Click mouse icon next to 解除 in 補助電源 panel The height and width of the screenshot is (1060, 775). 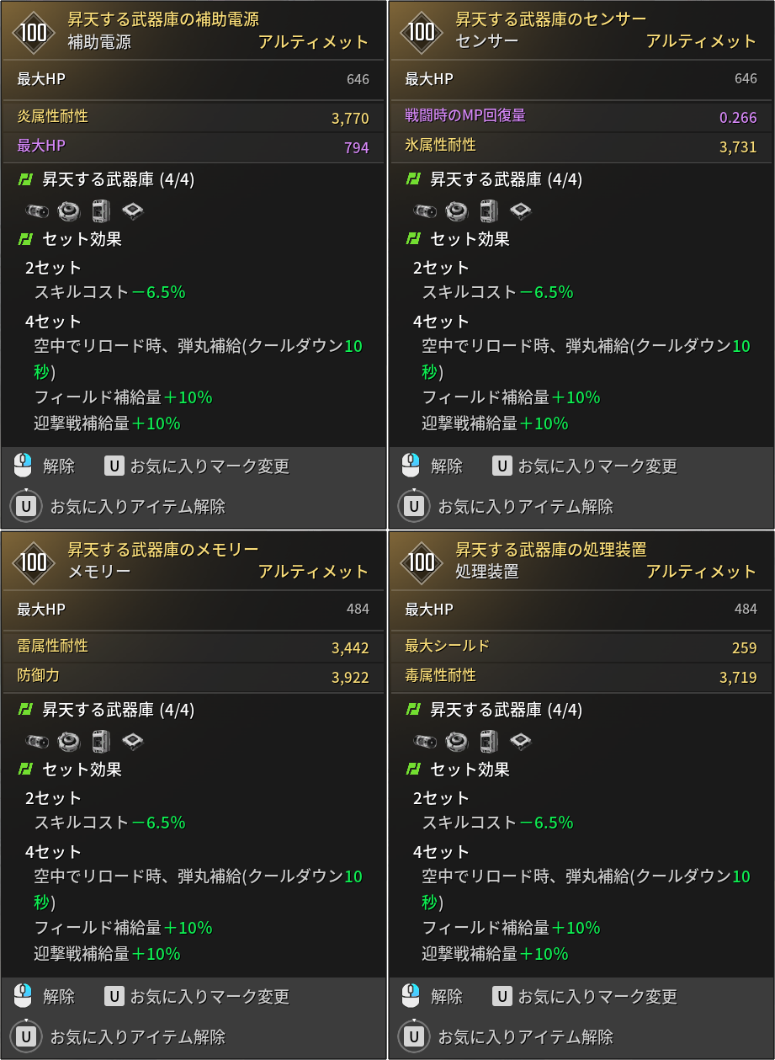tap(24, 465)
